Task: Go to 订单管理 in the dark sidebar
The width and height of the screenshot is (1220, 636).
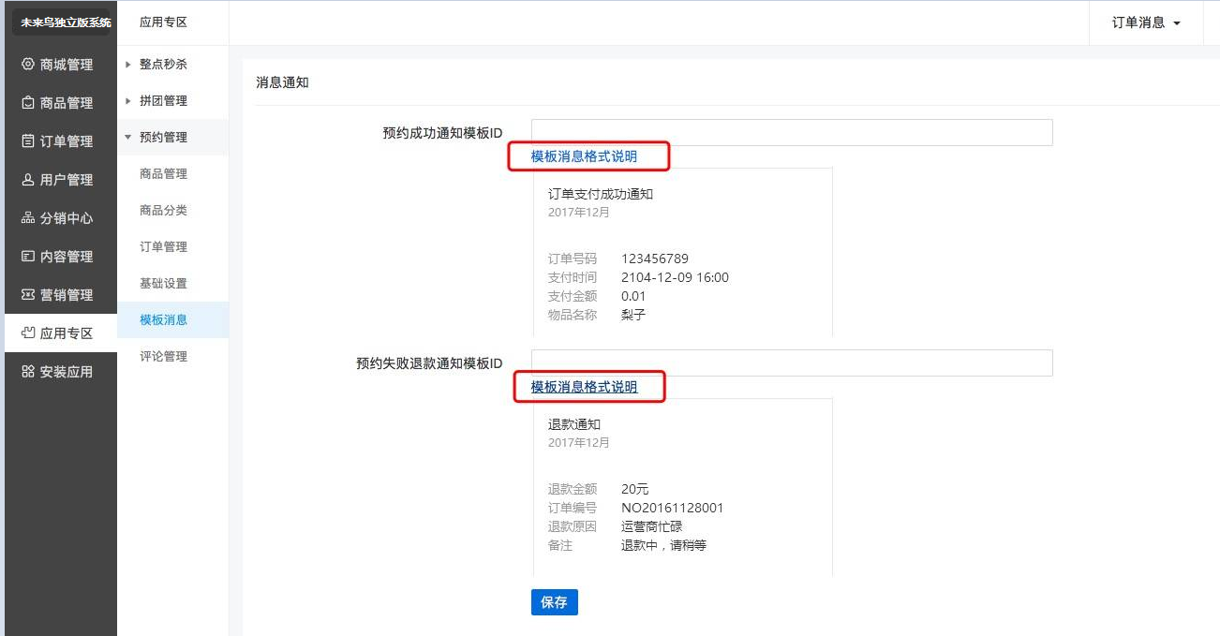Action: pos(60,141)
